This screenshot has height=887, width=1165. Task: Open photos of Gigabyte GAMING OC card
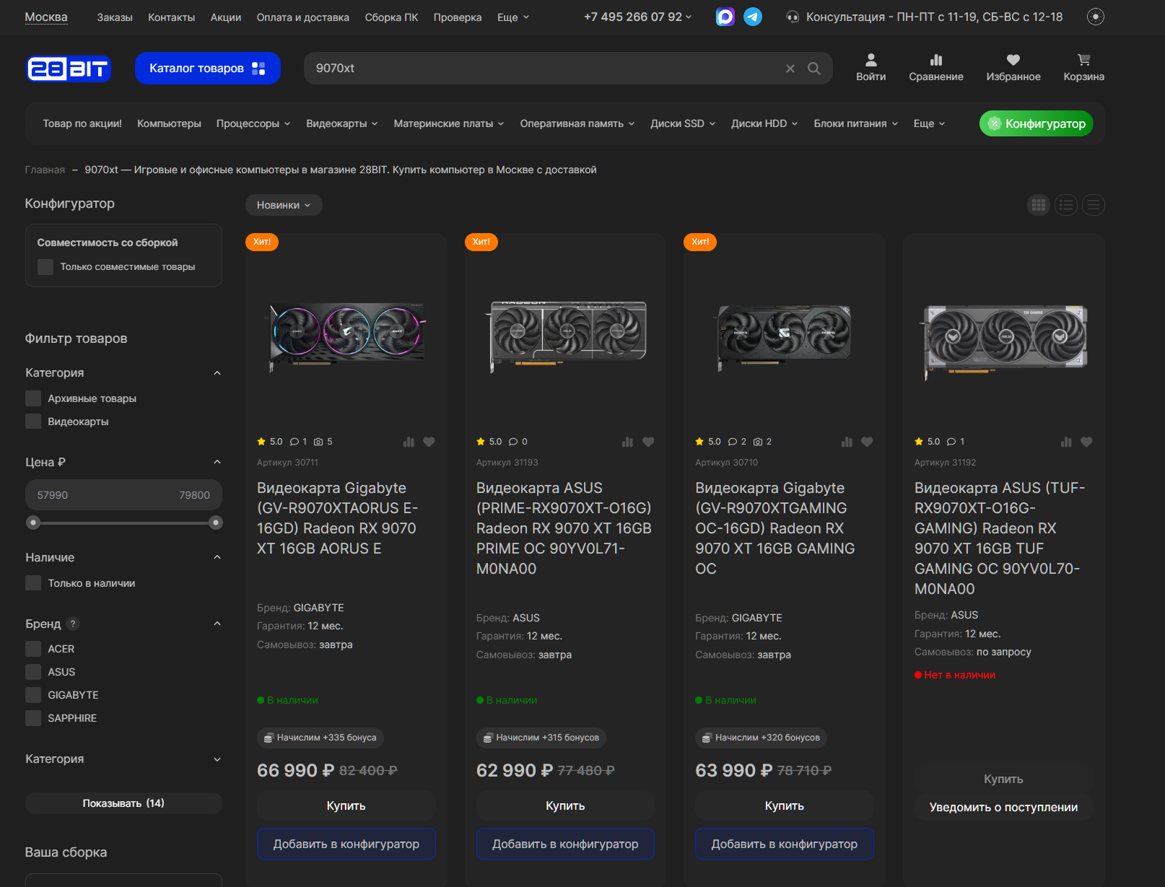(x=762, y=442)
